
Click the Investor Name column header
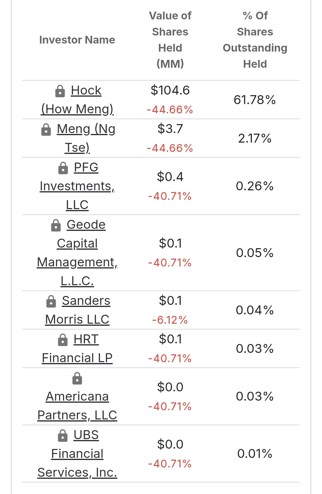pos(77,40)
